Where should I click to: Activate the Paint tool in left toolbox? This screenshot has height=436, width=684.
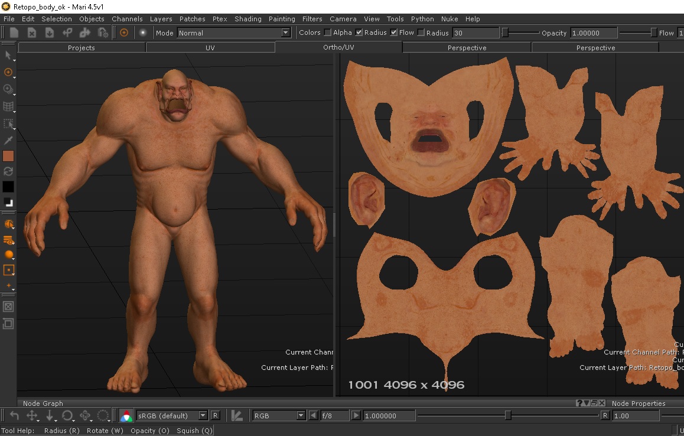(8, 73)
